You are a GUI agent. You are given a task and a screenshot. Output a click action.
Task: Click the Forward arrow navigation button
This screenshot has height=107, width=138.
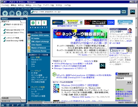12,14
